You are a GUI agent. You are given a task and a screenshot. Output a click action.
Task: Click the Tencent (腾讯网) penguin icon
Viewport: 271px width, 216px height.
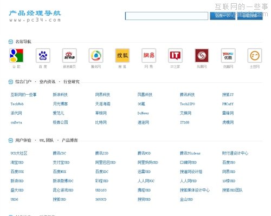[96, 55]
